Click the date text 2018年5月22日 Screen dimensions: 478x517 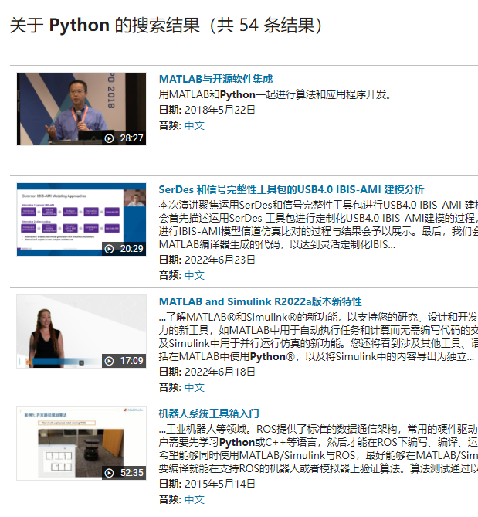[x=220, y=110]
